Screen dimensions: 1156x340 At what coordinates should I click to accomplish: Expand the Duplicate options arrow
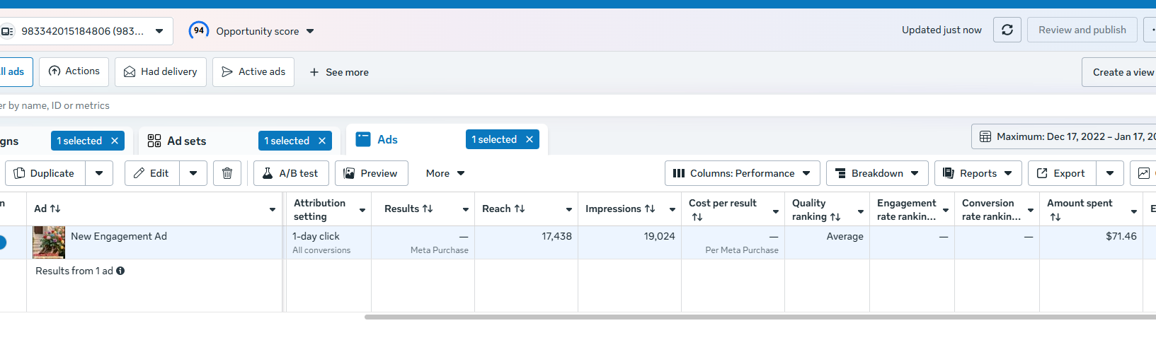[99, 173]
